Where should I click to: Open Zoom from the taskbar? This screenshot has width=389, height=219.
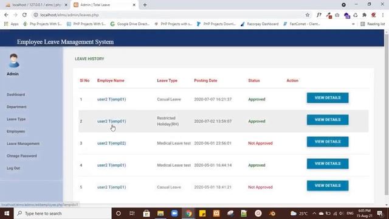click(x=174, y=214)
